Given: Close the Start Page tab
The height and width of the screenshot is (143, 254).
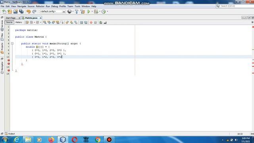Looking at the screenshot, I should click(19, 18).
